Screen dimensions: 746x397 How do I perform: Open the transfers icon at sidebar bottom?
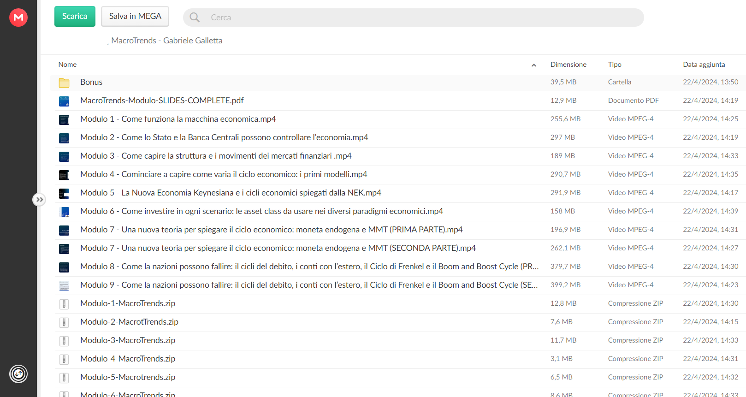tap(18, 374)
